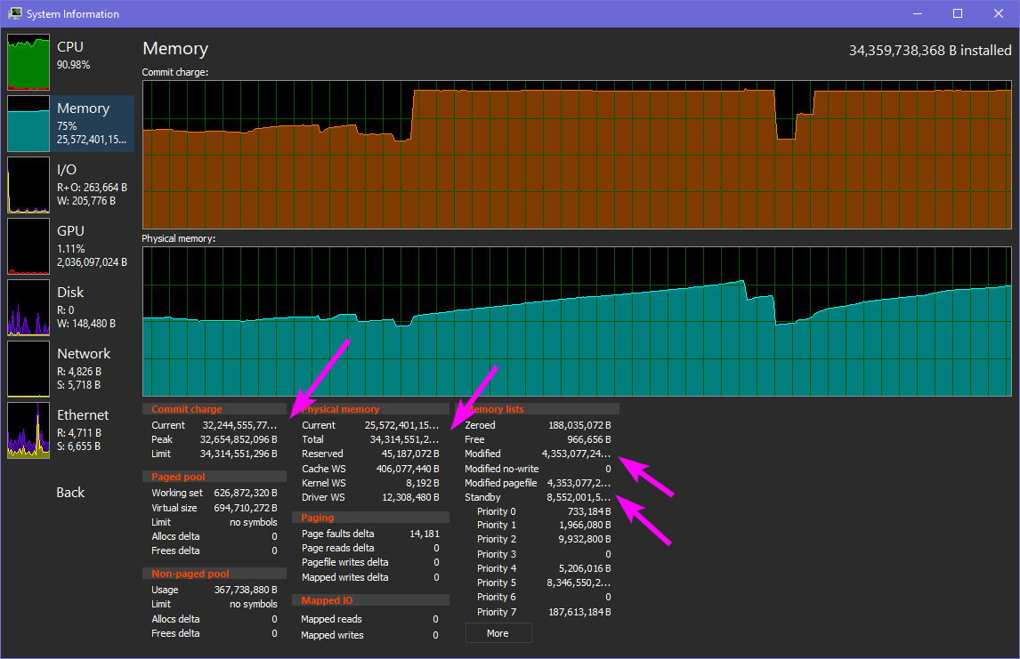Click the I/O R+O: 263,664 B text
The width and height of the screenshot is (1020, 659).
click(92, 187)
